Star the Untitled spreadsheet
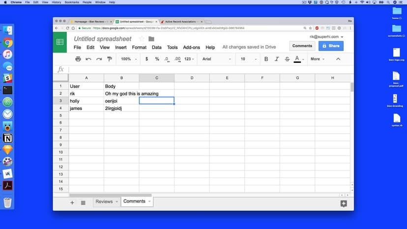407x229 pixels. [142, 39]
